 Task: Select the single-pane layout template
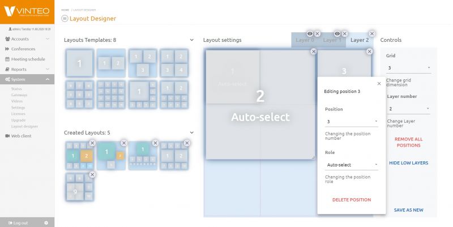pyautogui.click(x=79, y=63)
